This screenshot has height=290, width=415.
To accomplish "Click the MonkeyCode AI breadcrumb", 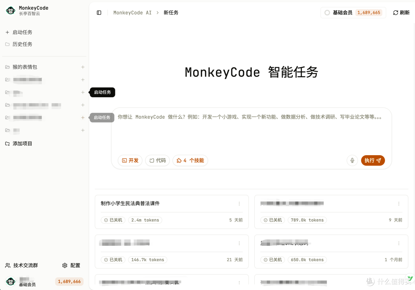I will 132,13.
